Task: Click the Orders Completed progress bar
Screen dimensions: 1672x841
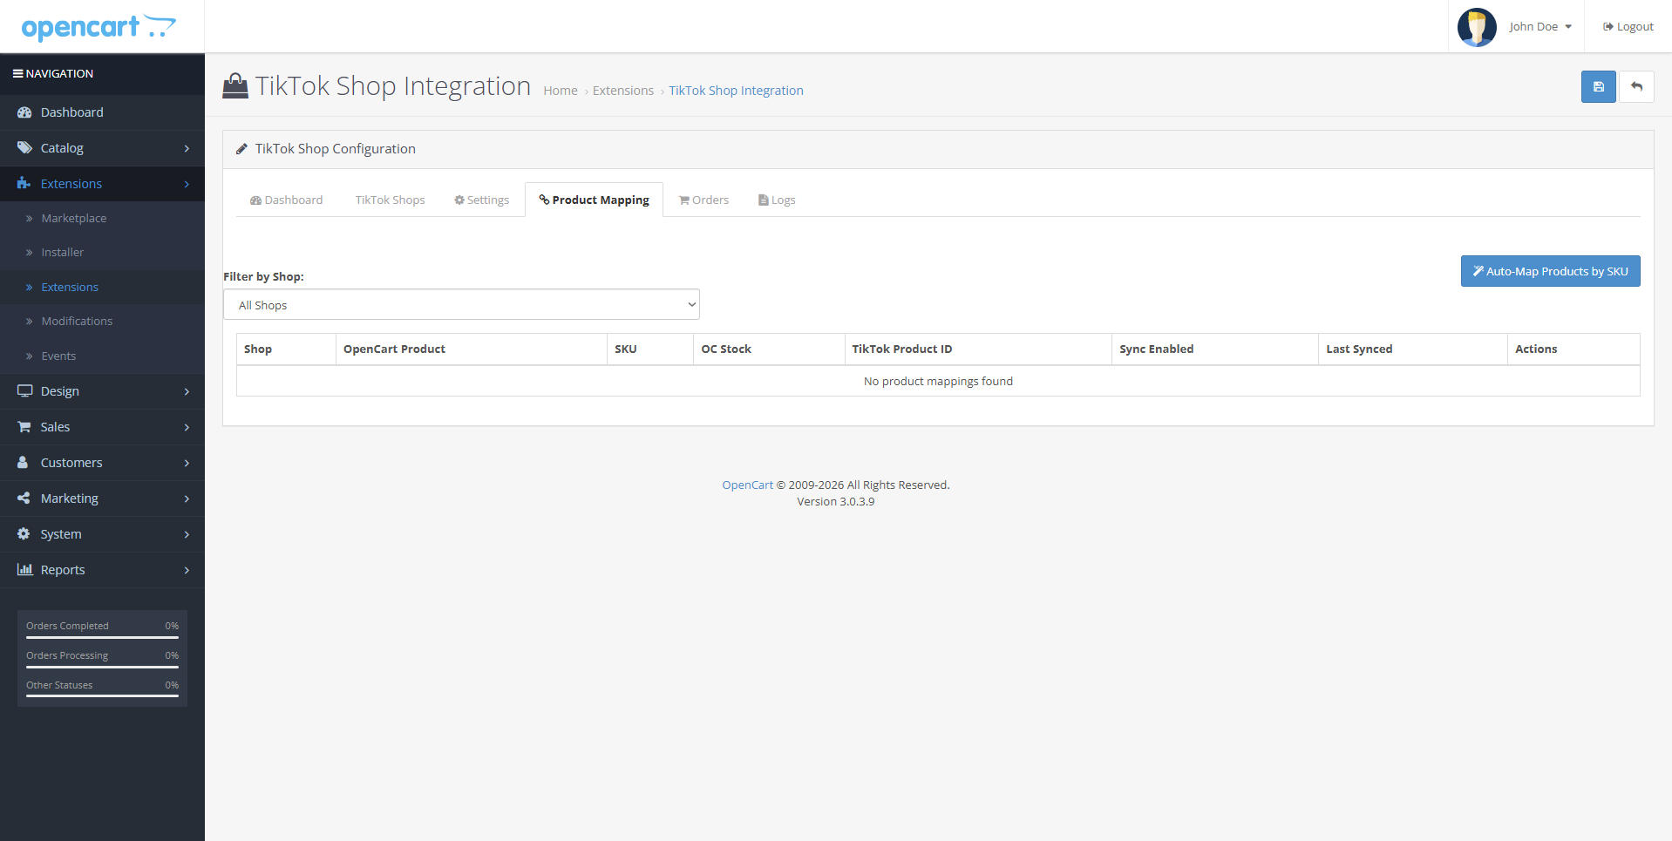Action: 102,637
